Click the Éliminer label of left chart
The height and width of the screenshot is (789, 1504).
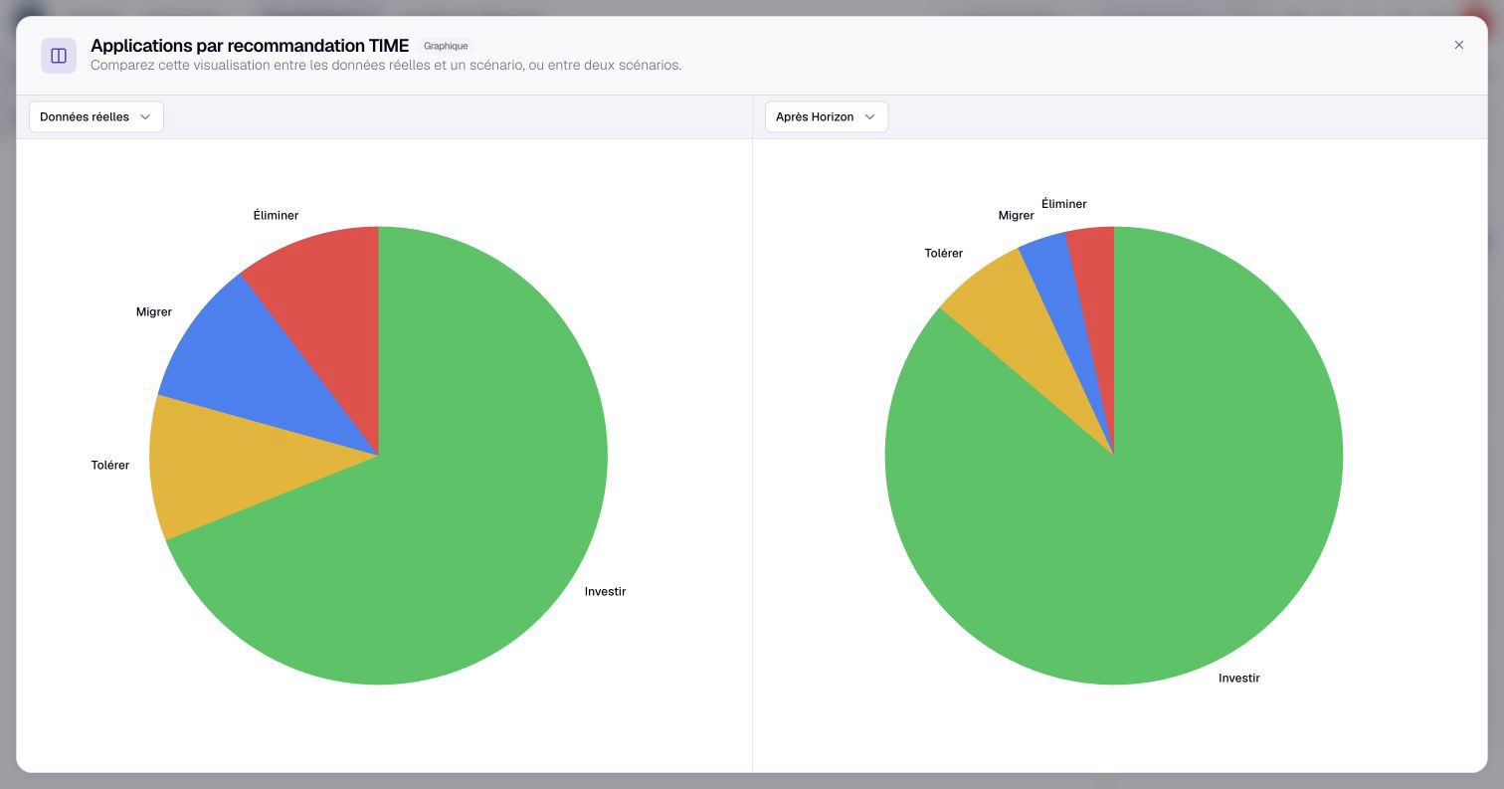coord(276,215)
